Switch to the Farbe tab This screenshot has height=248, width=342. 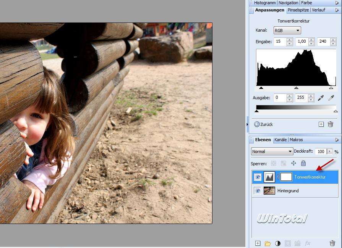click(306, 3)
